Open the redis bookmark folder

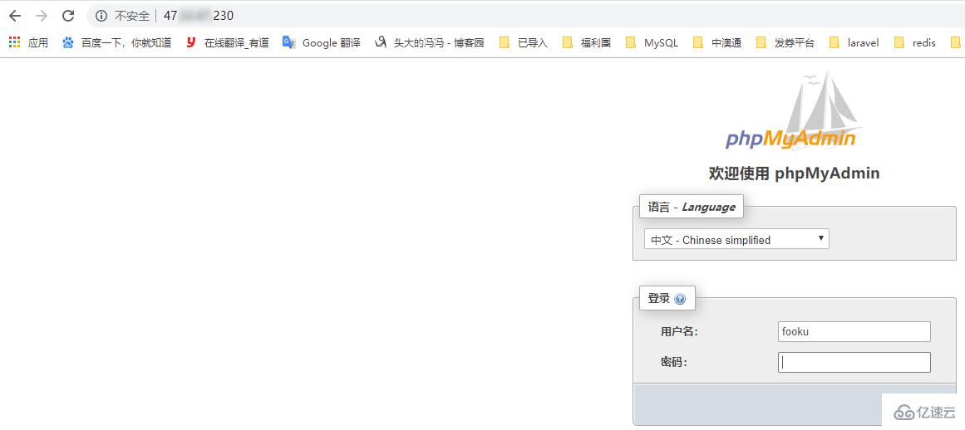point(914,43)
